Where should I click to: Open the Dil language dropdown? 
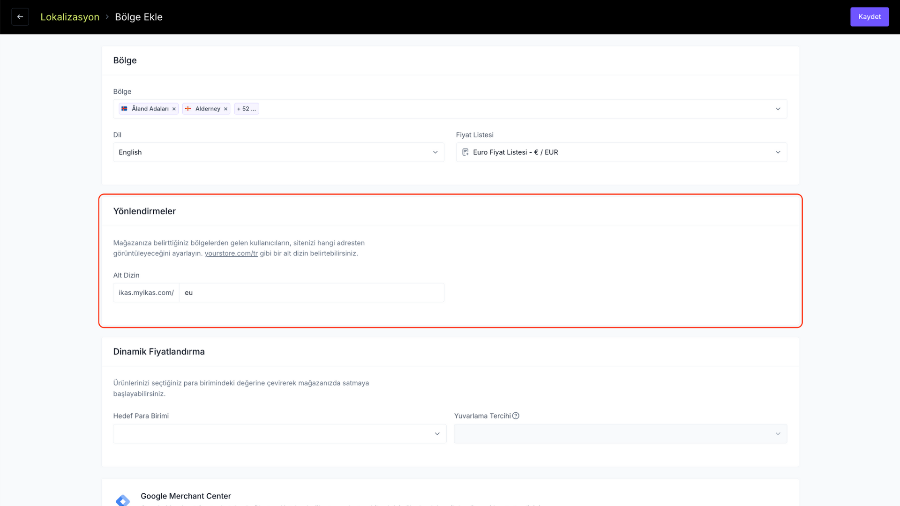tap(278, 152)
